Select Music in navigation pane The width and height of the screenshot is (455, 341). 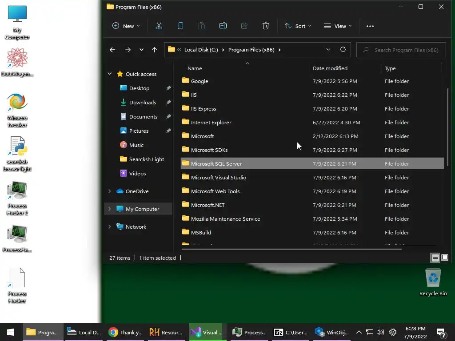click(136, 145)
